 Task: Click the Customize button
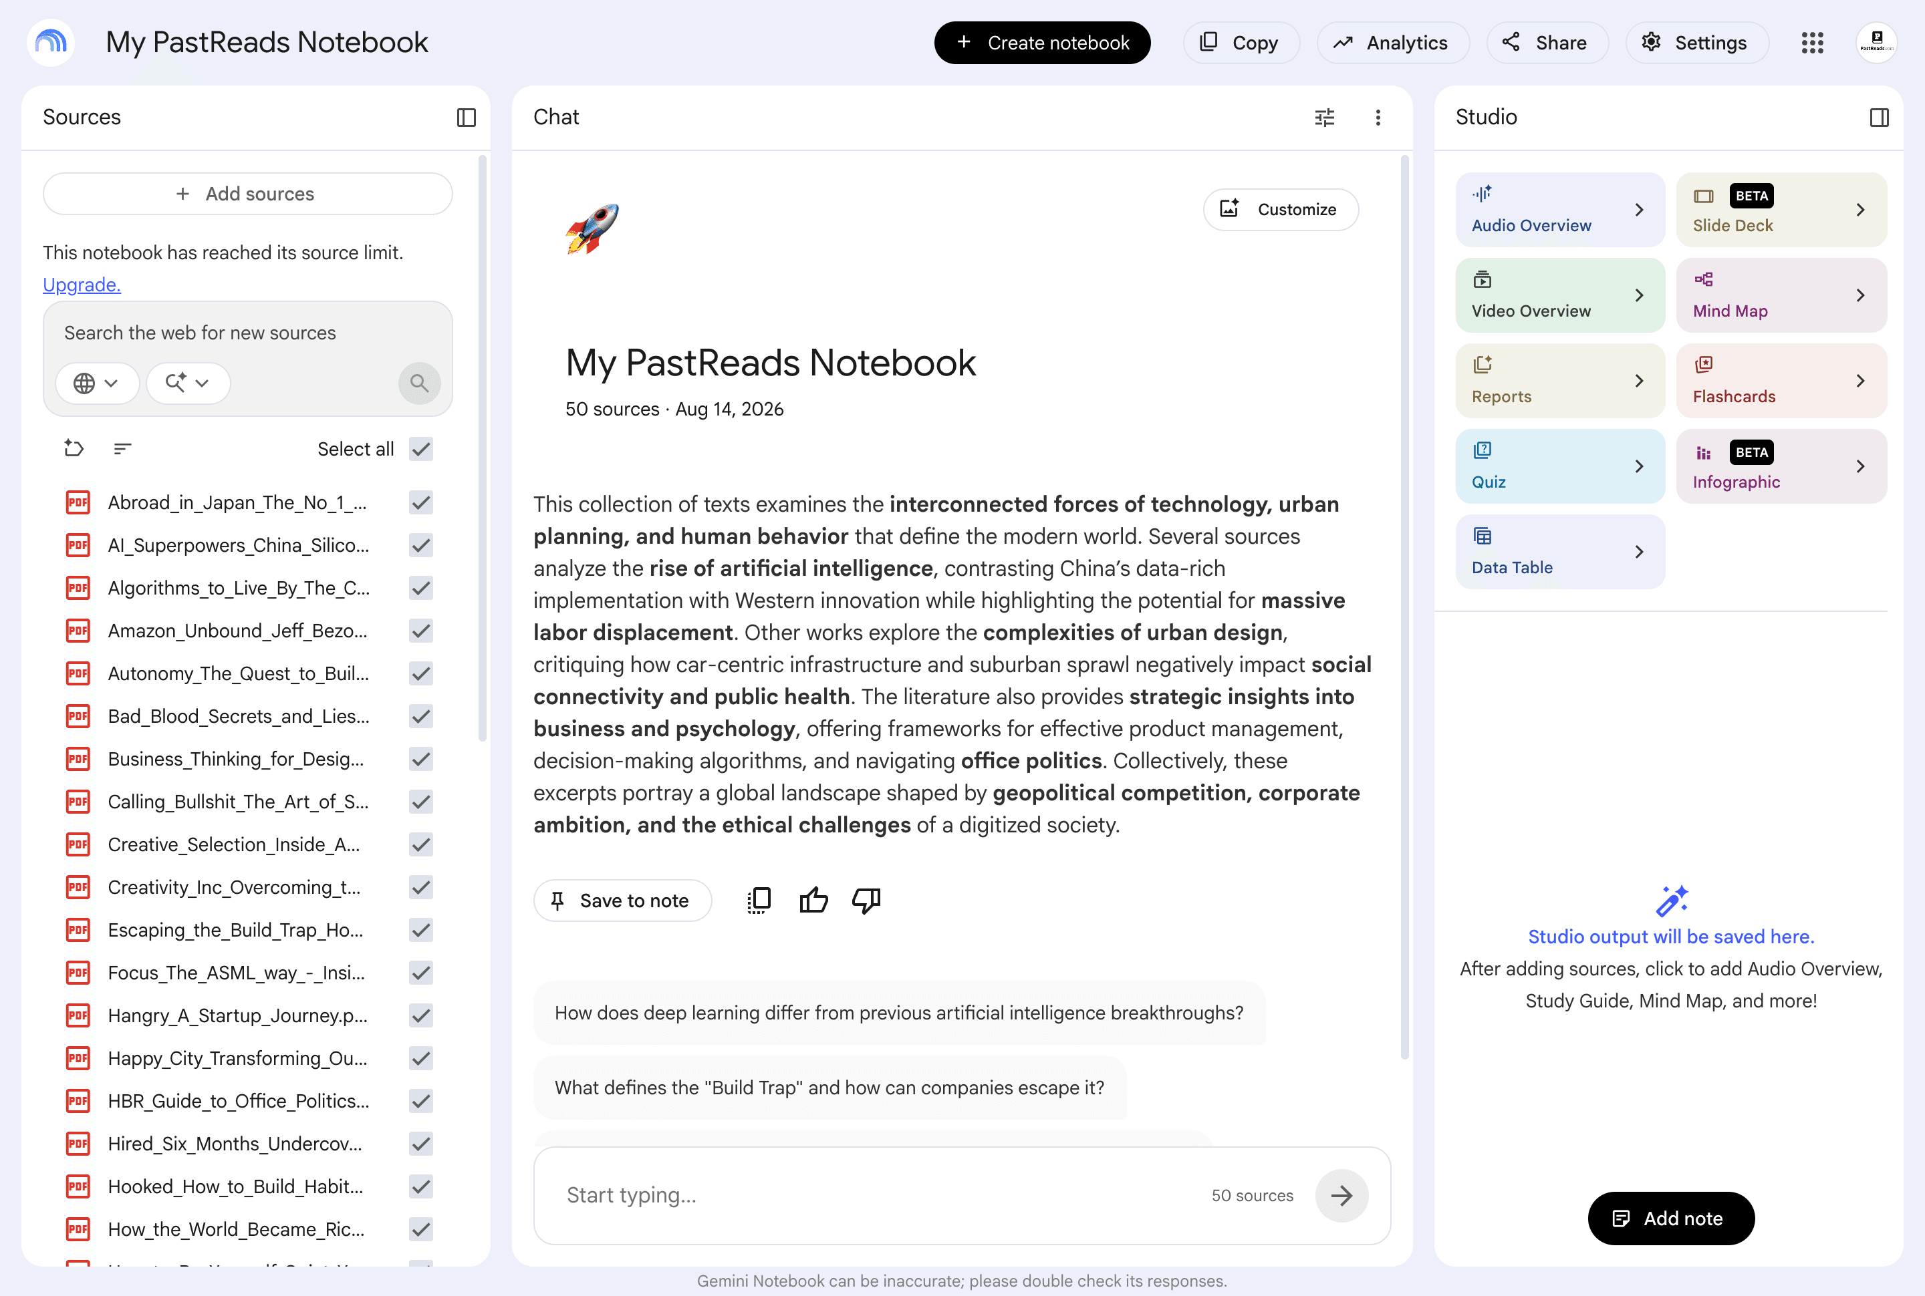[x=1280, y=209]
